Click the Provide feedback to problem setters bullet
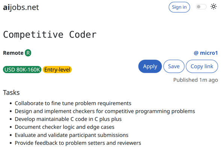Screen dimensions: 221x147 78,143
